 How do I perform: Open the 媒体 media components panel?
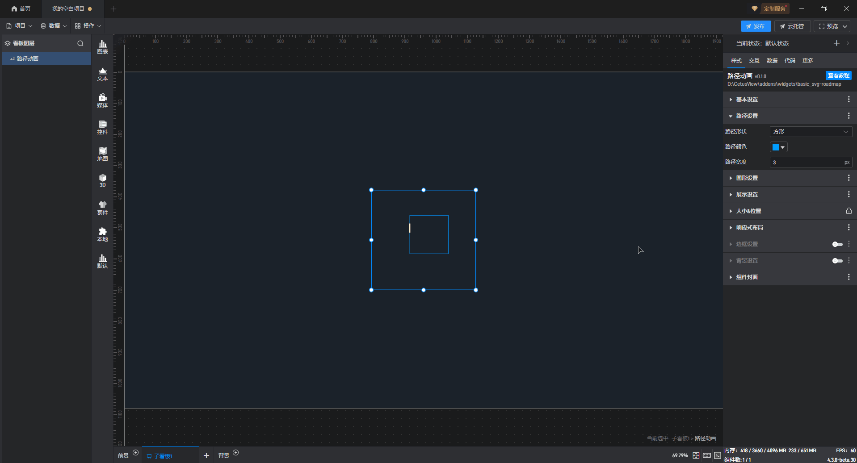(102, 100)
